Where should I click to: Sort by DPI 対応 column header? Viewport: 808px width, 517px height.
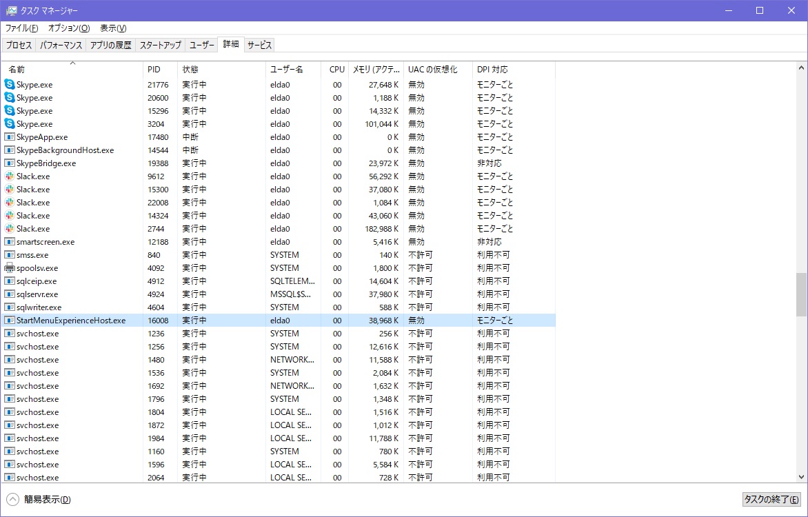click(x=514, y=69)
